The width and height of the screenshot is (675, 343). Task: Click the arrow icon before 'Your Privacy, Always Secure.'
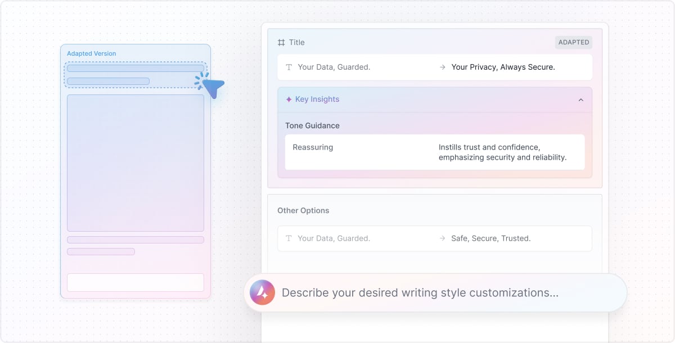(x=443, y=67)
